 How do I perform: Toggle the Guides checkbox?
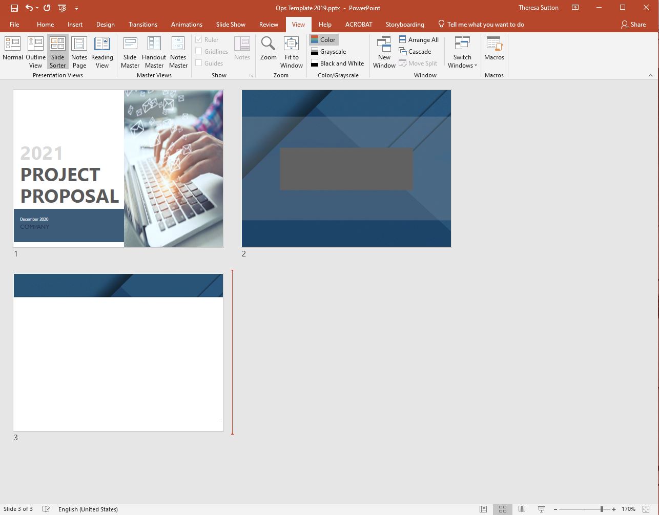click(x=199, y=63)
